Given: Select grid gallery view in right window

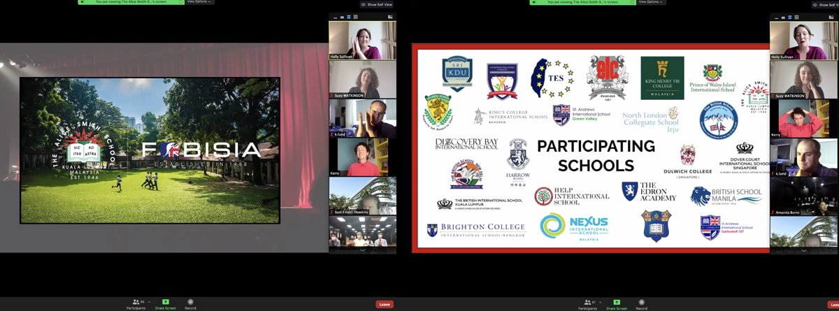Looking at the screenshot, I should coord(796,17).
